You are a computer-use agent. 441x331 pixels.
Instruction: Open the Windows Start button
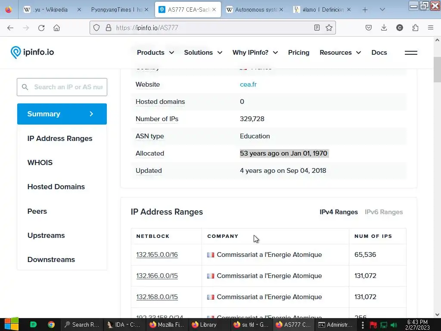click(11, 324)
